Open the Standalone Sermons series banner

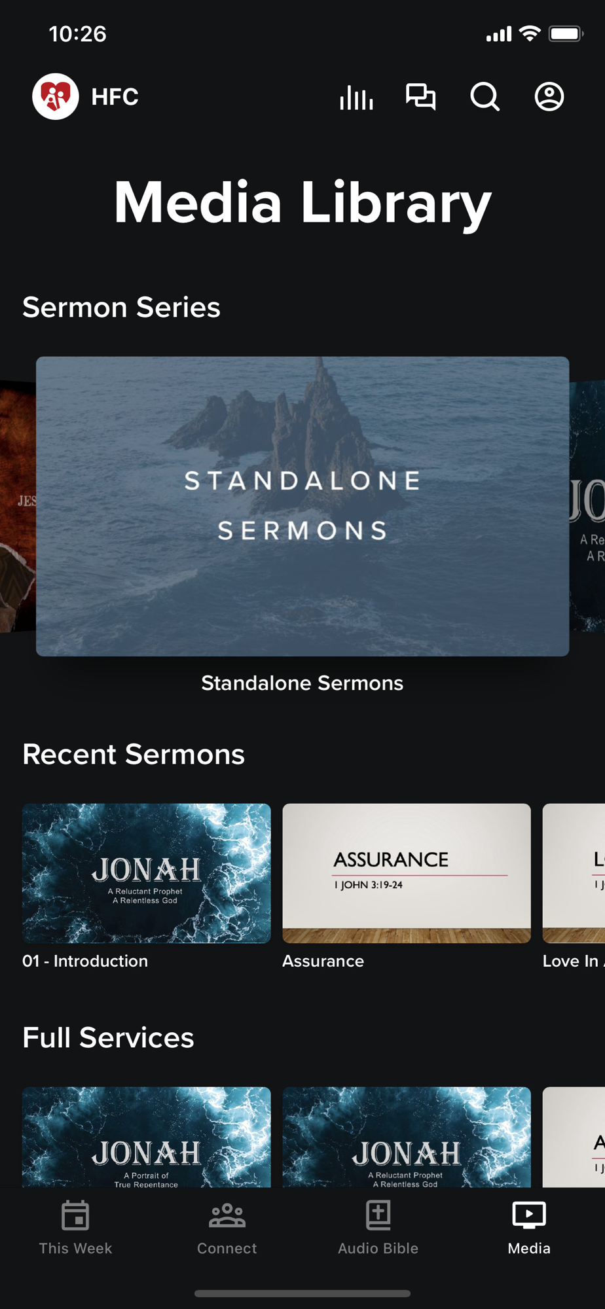[302, 507]
